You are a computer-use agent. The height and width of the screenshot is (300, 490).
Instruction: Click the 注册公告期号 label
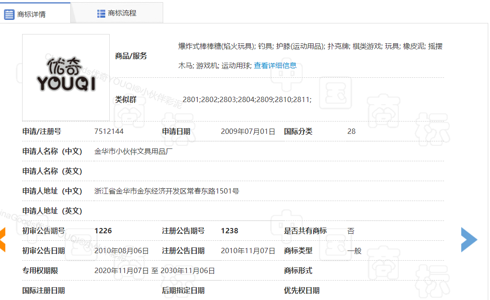(x=183, y=231)
